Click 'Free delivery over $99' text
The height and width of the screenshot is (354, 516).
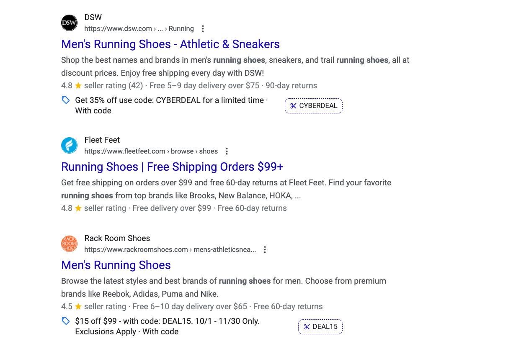pos(172,208)
